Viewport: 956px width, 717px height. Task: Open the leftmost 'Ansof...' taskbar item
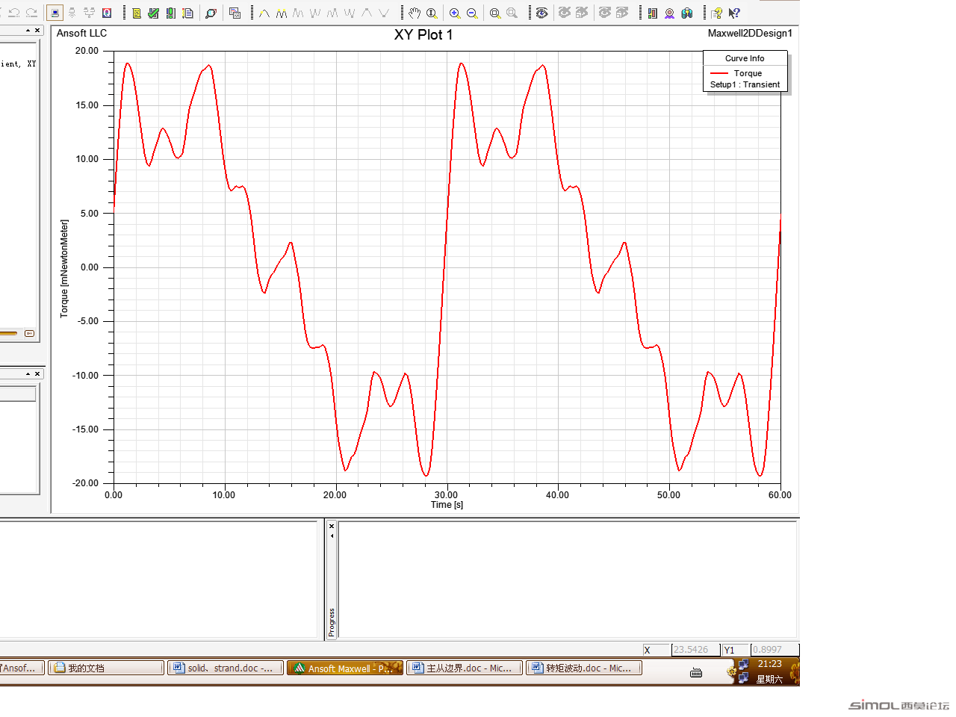point(21,668)
